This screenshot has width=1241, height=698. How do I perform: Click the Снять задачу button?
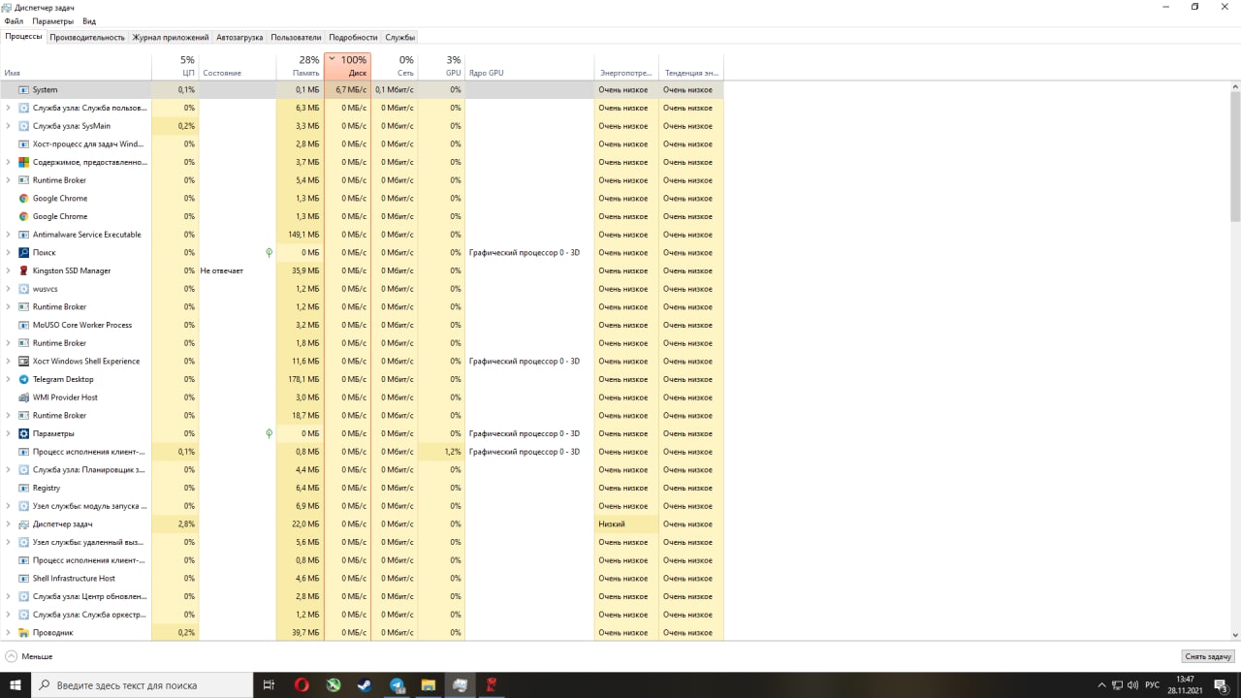click(x=1208, y=656)
